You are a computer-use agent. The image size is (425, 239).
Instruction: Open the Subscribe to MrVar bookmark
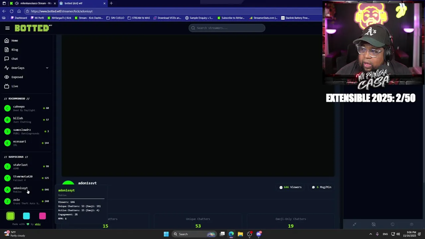tap(231, 18)
